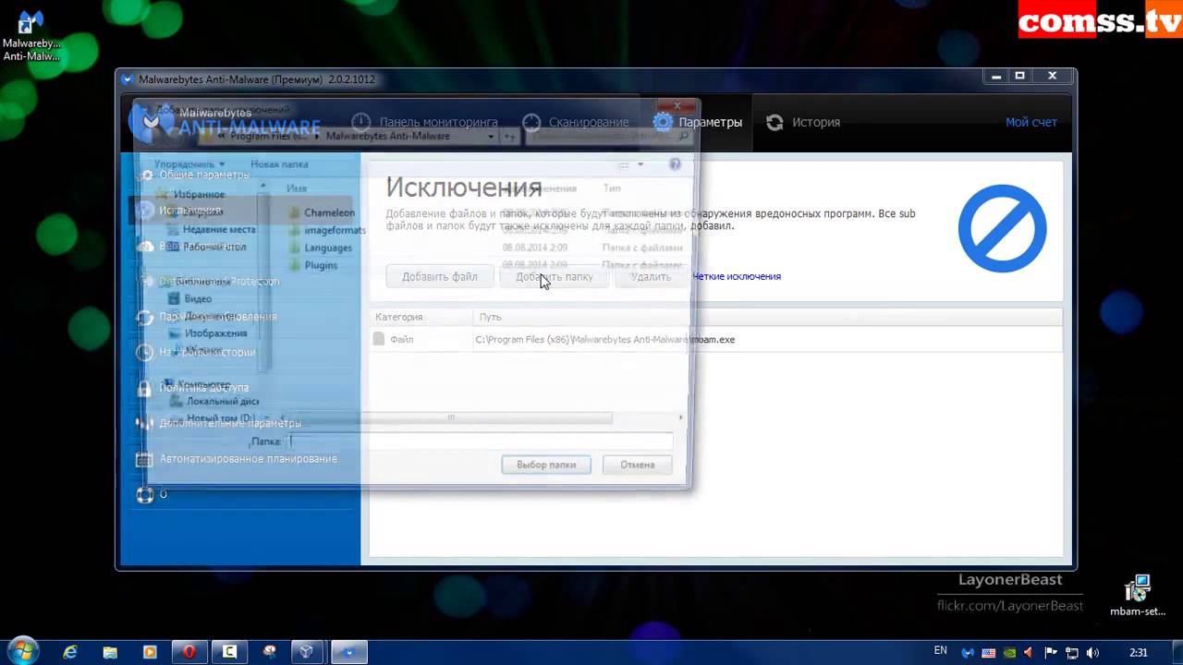The height and width of the screenshot is (665, 1183).
Task: Click Мой счет link
Action: 1031,122
